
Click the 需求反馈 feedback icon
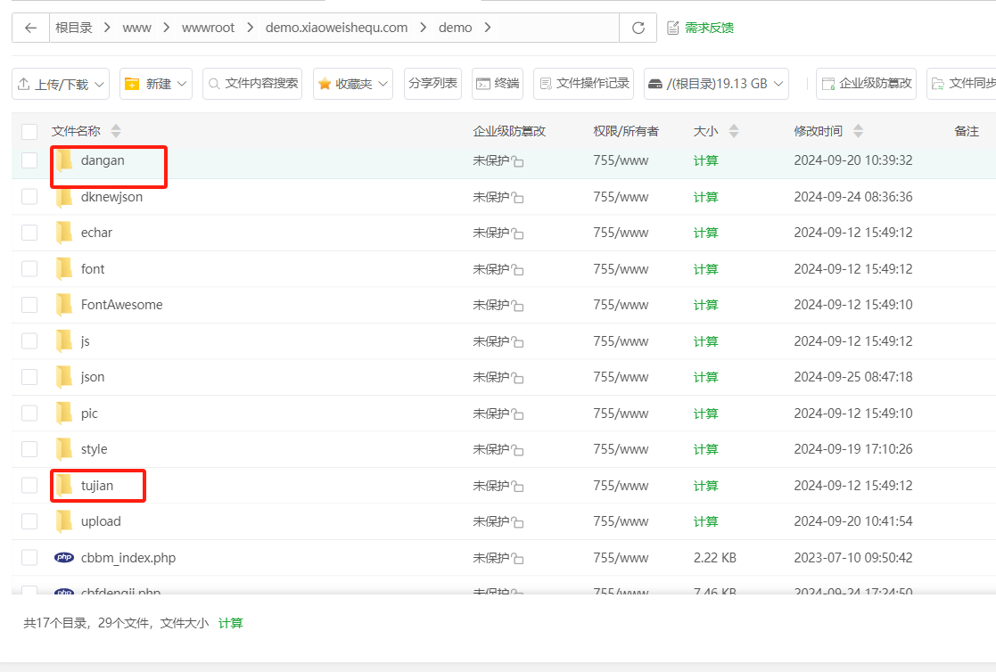click(673, 28)
